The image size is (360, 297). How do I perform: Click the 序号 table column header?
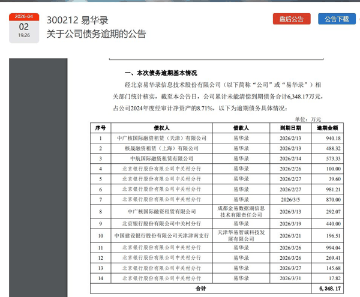coord(100,128)
